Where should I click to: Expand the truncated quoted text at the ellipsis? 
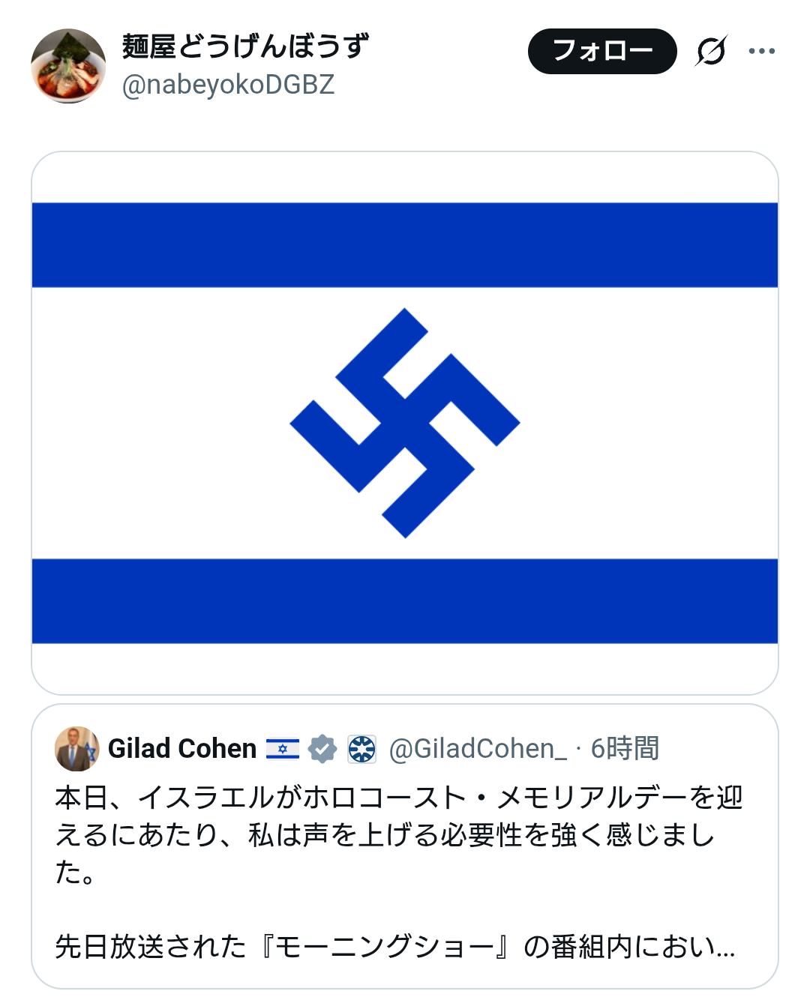tap(724, 948)
